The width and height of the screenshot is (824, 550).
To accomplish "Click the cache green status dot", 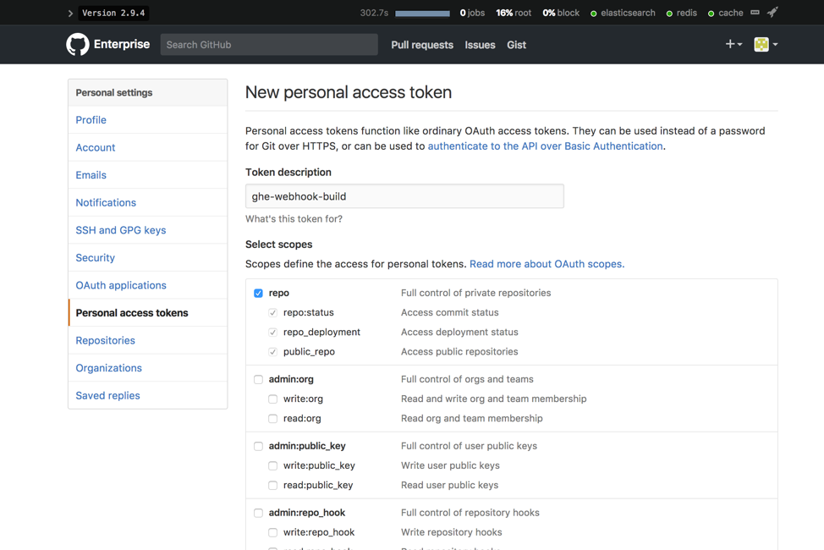I will (x=711, y=14).
